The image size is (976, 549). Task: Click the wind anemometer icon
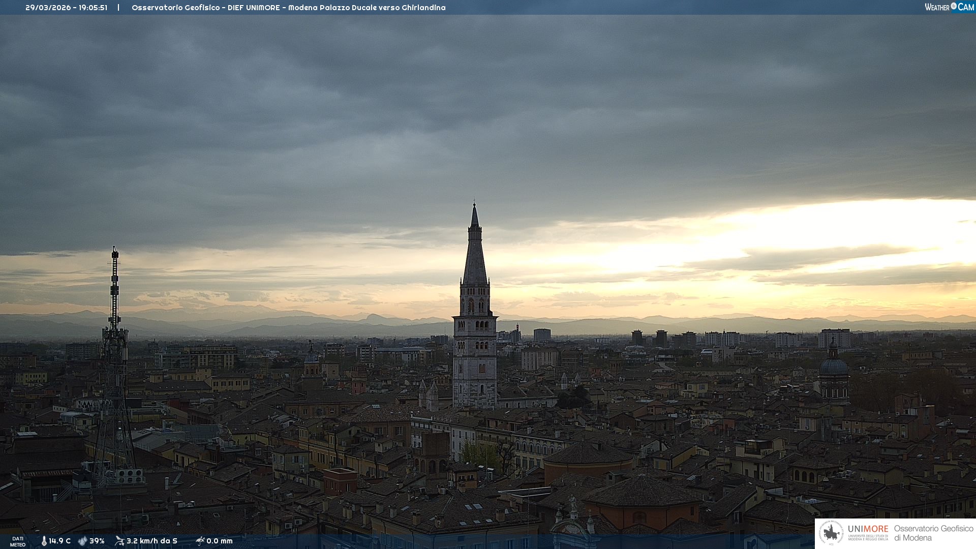pos(119,541)
